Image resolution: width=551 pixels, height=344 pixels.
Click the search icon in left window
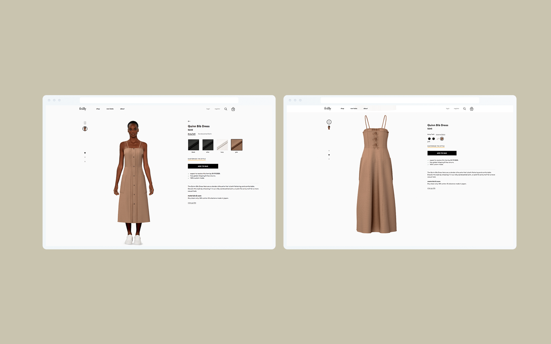click(x=226, y=109)
